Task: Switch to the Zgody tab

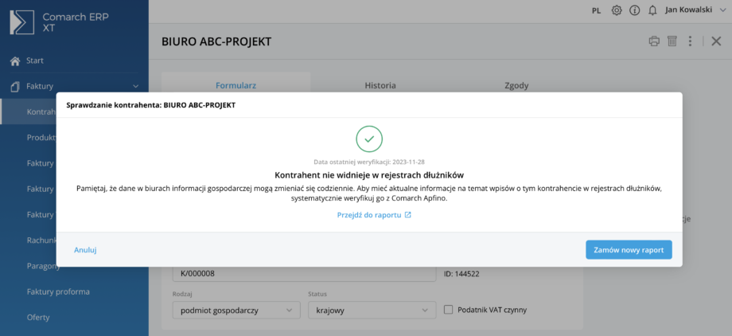Action: tap(516, 85)
